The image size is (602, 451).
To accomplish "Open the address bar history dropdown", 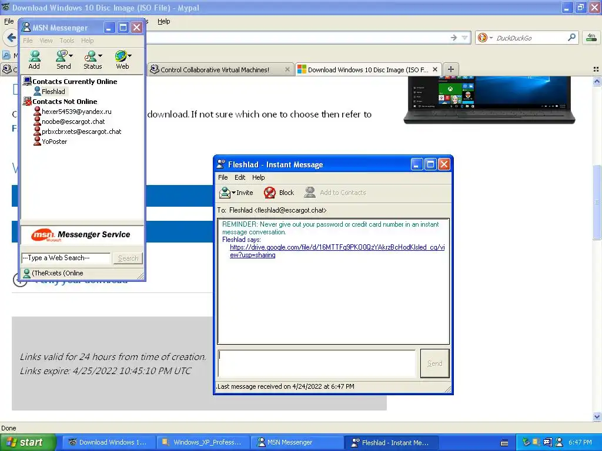I will click(x=464, y=38).
